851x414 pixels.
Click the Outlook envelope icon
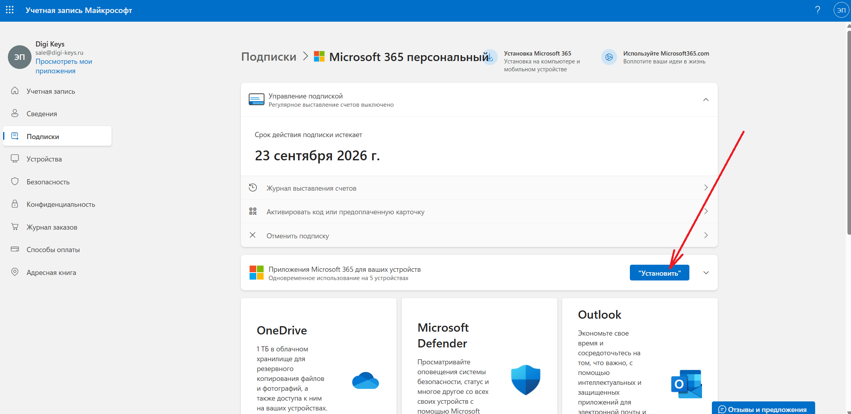pyautogui.click(x=686, y=384)
